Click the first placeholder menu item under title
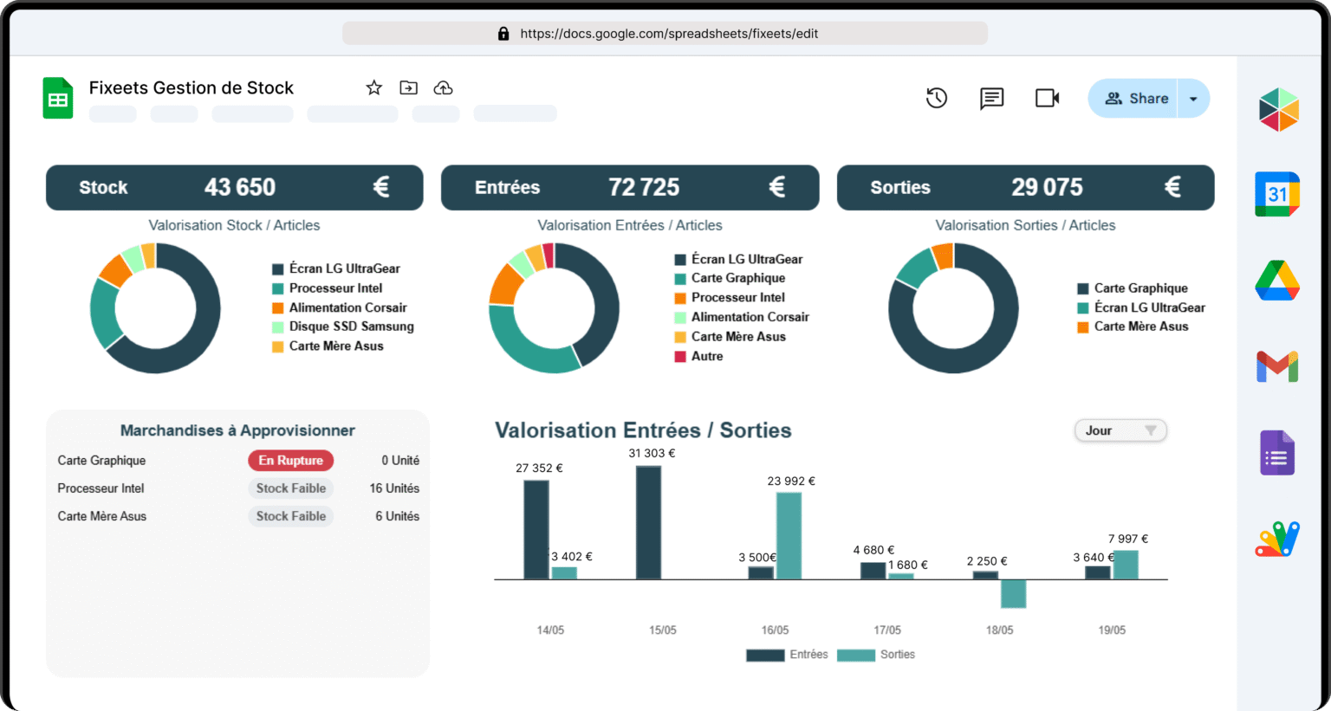Image resolution: width=1331 pixels, height=711 pixels. coord(113,114)
